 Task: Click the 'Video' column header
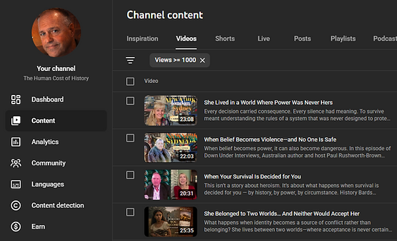point(151,81)
